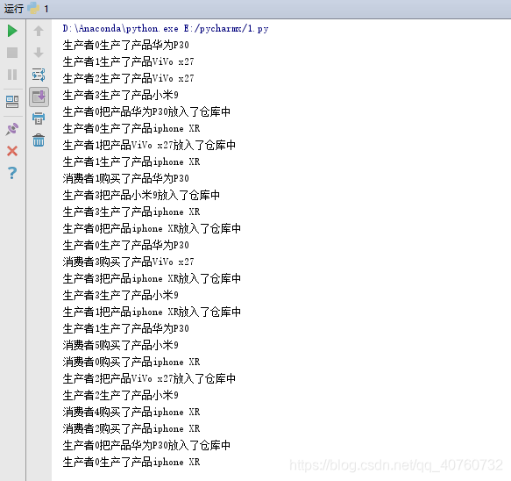Click the 运行 panel title

(14, 9)
